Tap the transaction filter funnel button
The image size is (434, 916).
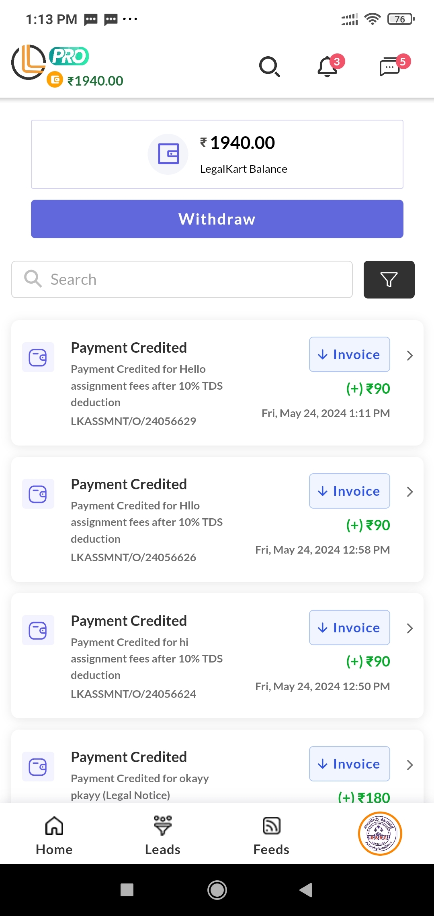[389, 280]
